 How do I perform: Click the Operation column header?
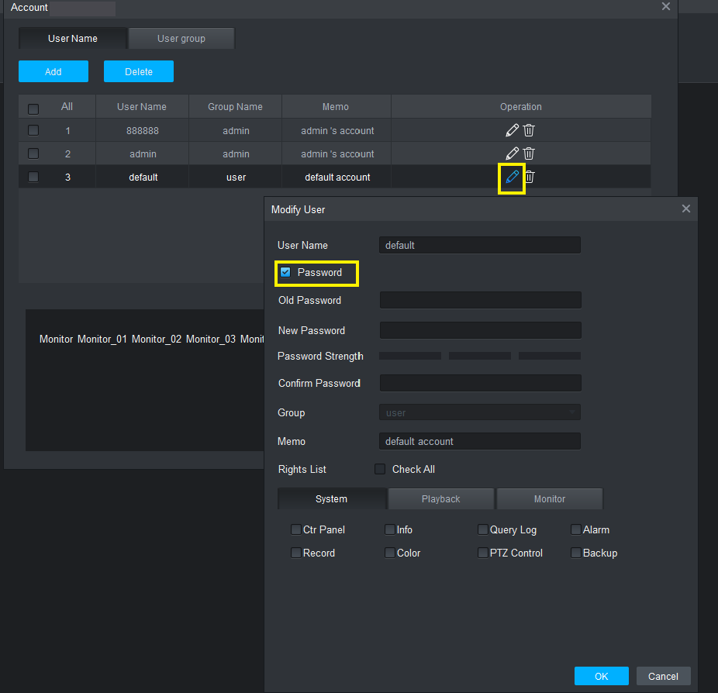click(x=520, y=107)
